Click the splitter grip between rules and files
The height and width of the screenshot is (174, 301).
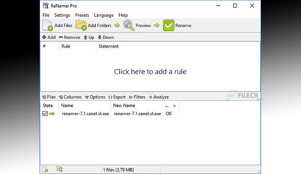click(150, 93)
